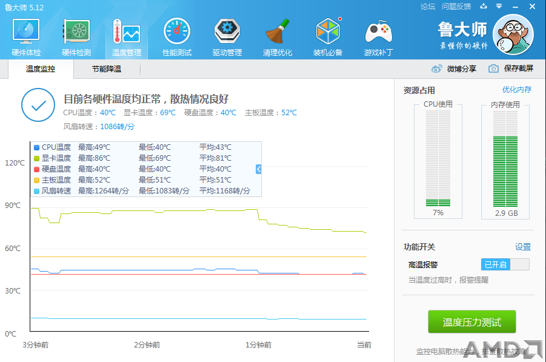
Task: Switch to 温度监控 tab
Action: 41,69
